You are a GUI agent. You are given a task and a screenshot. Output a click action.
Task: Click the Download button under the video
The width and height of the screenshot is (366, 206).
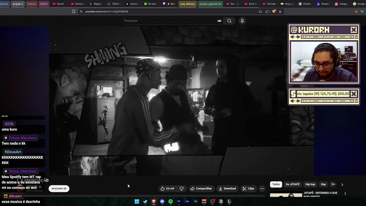227,189
